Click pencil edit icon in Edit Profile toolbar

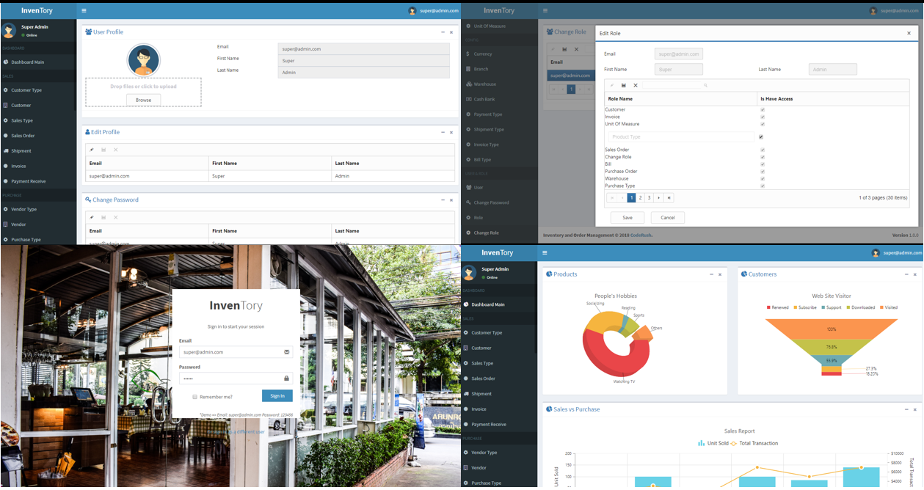coord(92,150)
